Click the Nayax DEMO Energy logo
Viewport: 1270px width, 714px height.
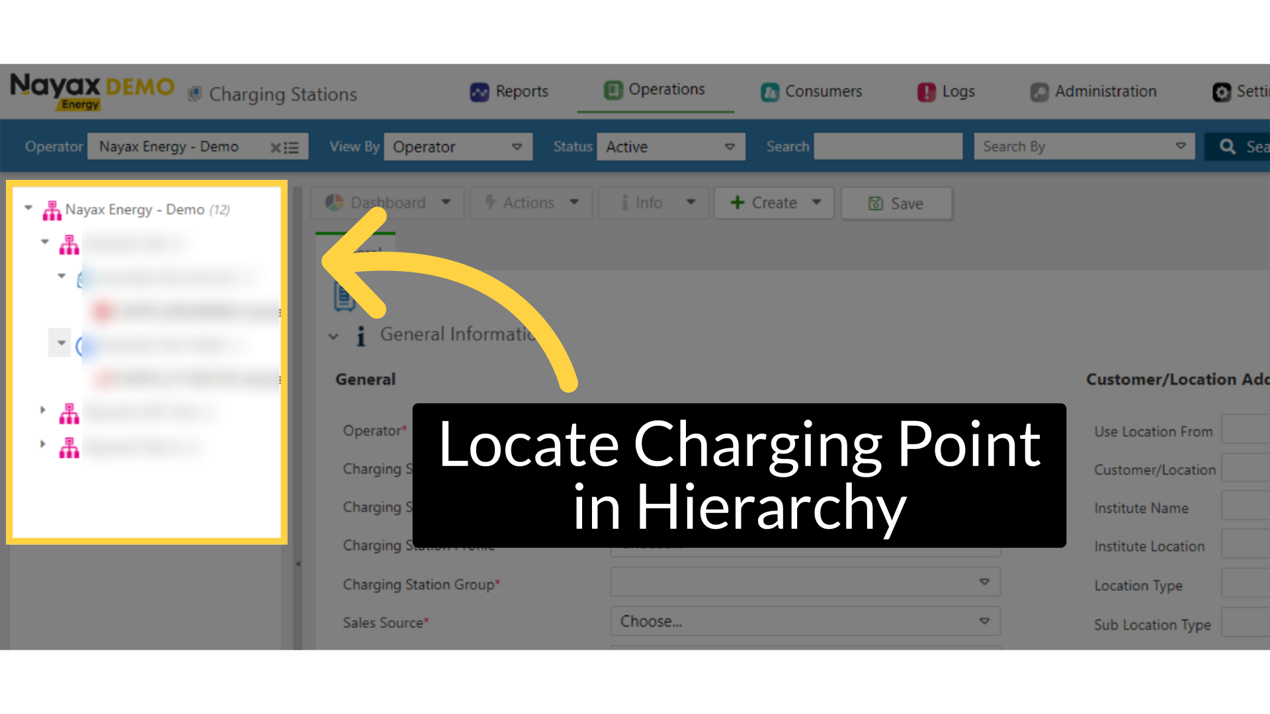(x=92, y=91)
